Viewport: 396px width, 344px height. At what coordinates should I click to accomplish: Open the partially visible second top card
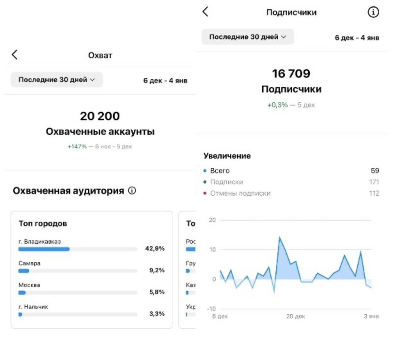click(187, 269)
